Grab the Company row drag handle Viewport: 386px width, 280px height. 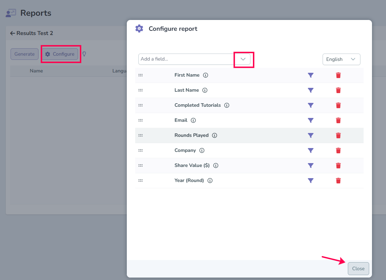(x=140, y=150)
